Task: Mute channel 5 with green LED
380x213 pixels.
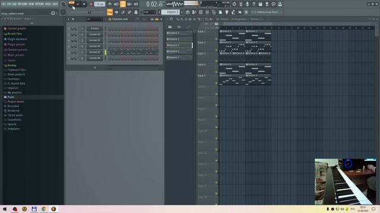Action: point(69,53)
